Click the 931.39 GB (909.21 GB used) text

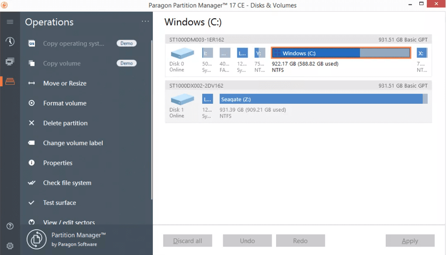click(x=252, y=109)
